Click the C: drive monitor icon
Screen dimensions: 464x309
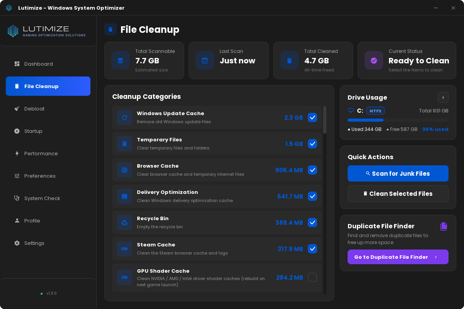(351, 110)
